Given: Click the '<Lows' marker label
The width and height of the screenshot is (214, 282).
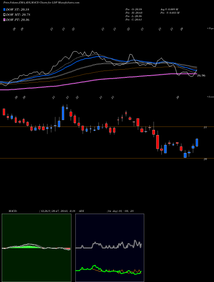Looking at the screenshot, I should (x=210, y=97).
